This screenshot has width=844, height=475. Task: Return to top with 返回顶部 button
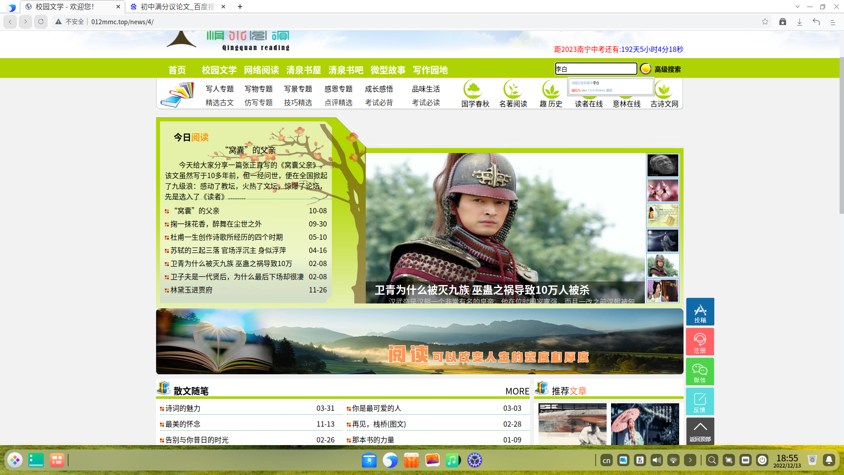pos(700,431)
